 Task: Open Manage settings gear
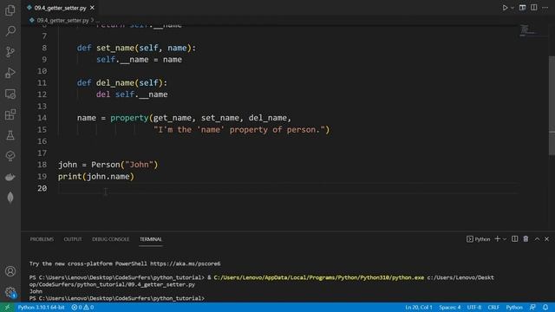click(10, 292)
